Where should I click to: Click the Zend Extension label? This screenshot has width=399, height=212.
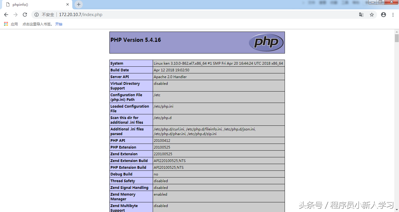[124, 154]
